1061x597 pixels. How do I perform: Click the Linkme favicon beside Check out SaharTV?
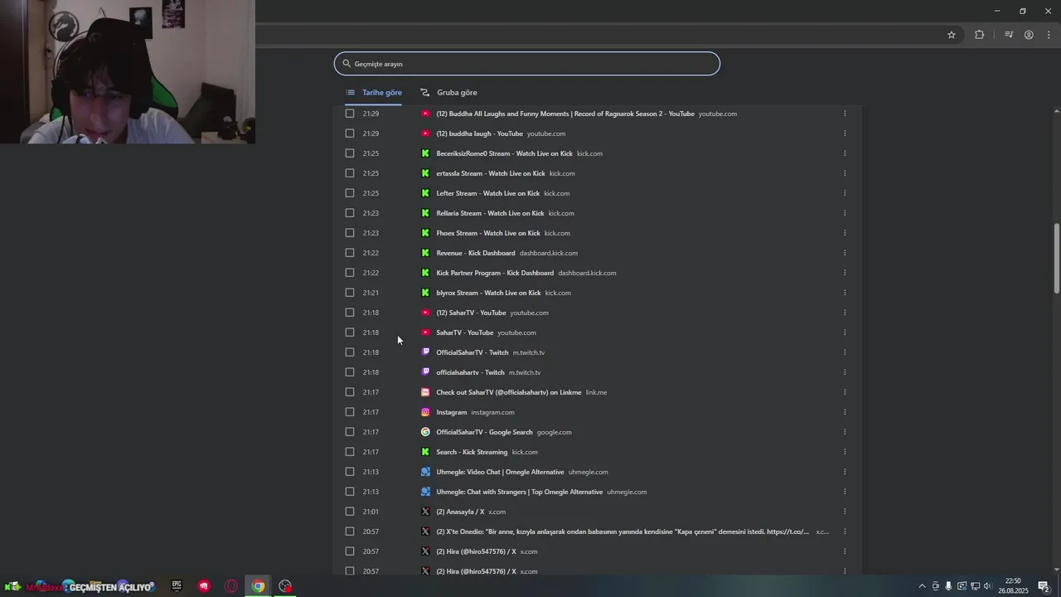click(425, 392)
